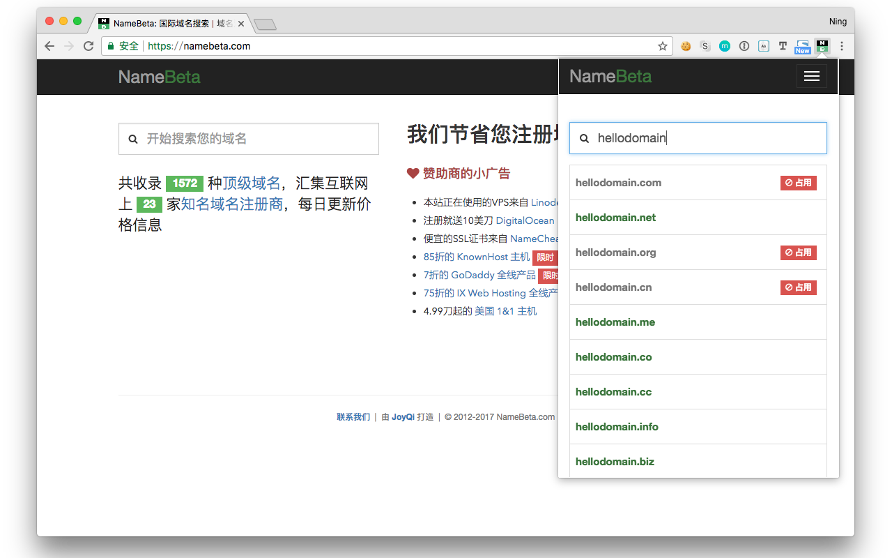This screenshot has width=892, height=558.
Task: Click the 占用 badge for hellodomain.com
Action: click(799, 183)
